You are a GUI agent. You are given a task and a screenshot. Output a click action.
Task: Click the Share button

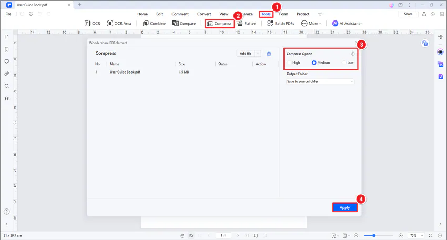point(408,14)
